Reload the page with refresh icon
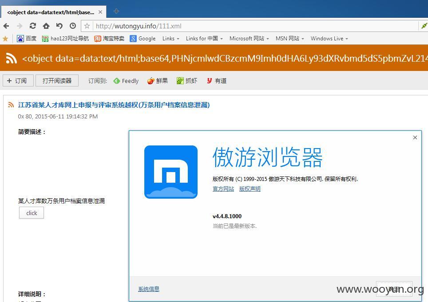The height and width of the screenshot is (302, 428). click(33, 26)
